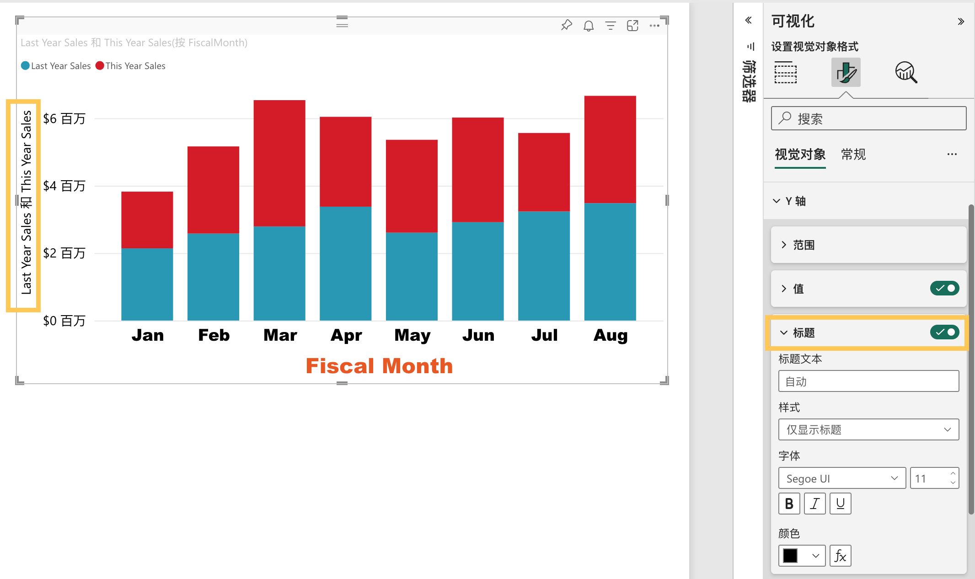Screen dimensions: 975x579
Task: Open the color picker dropdown arrow
Action: [815, 556]
